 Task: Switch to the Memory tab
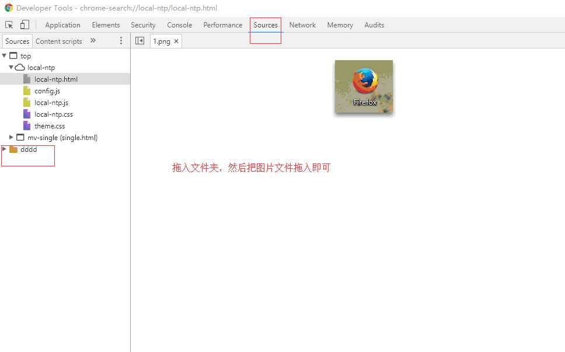[340, 25]
